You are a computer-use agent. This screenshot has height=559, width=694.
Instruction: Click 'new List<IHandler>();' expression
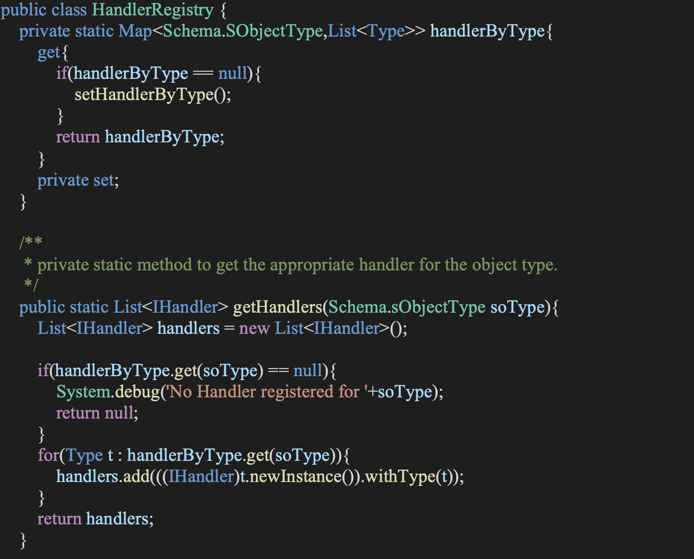click(x=323, y=329)
